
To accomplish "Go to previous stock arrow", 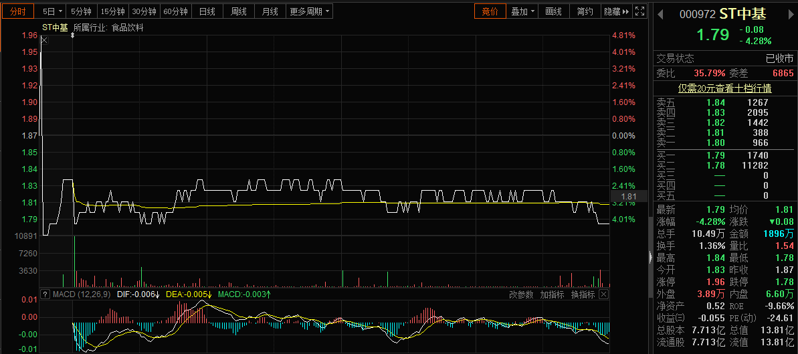I will 661,14.
